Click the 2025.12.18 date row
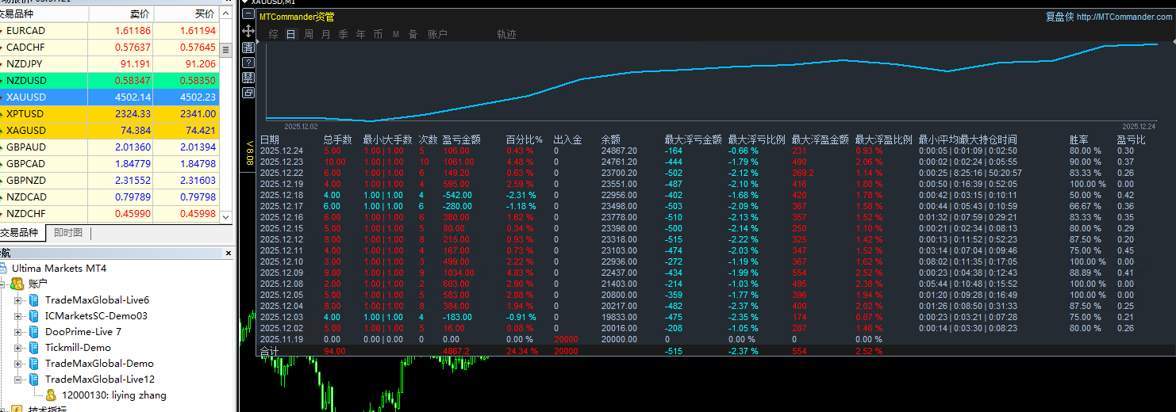 coord(282,195)
